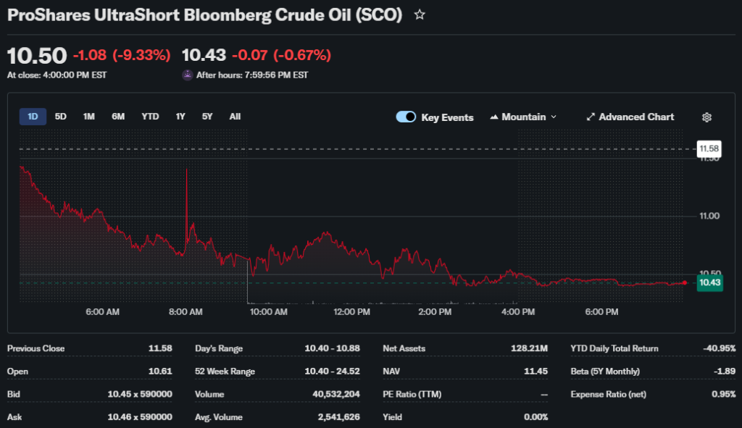Click the Expense Ratio (net) label
This screenshot has height=428, width=742.
pyautogui.click(x=608, y=395)
